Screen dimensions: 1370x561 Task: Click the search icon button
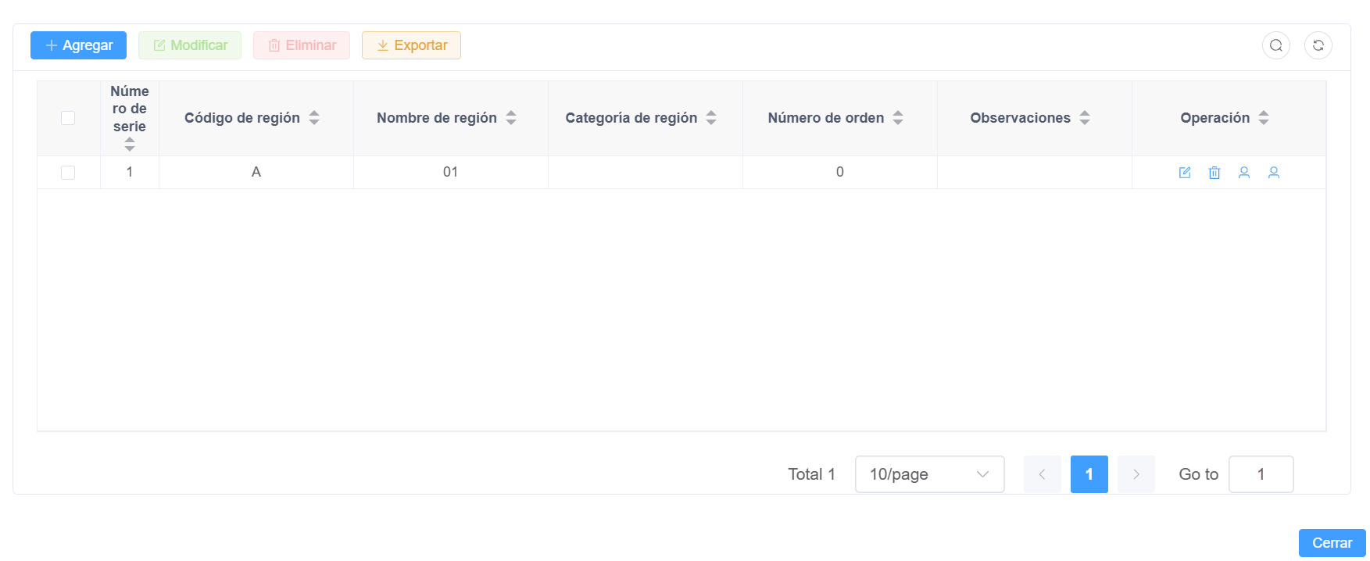(x=1275, y=45)
